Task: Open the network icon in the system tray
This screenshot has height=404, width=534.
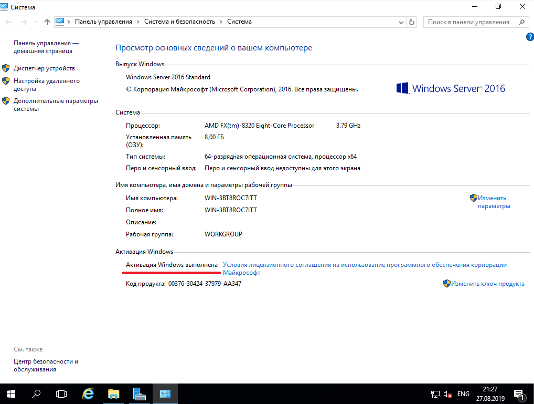Action: (435, 394)
